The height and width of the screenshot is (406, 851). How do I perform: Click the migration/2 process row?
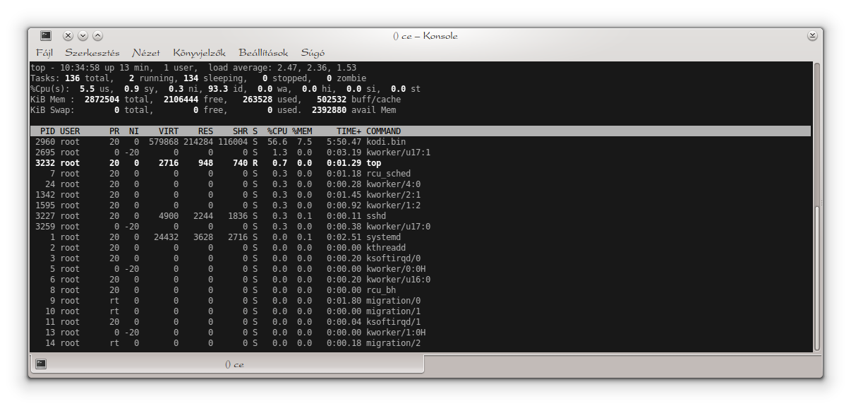pyautogui.click(x=420, y=343)
